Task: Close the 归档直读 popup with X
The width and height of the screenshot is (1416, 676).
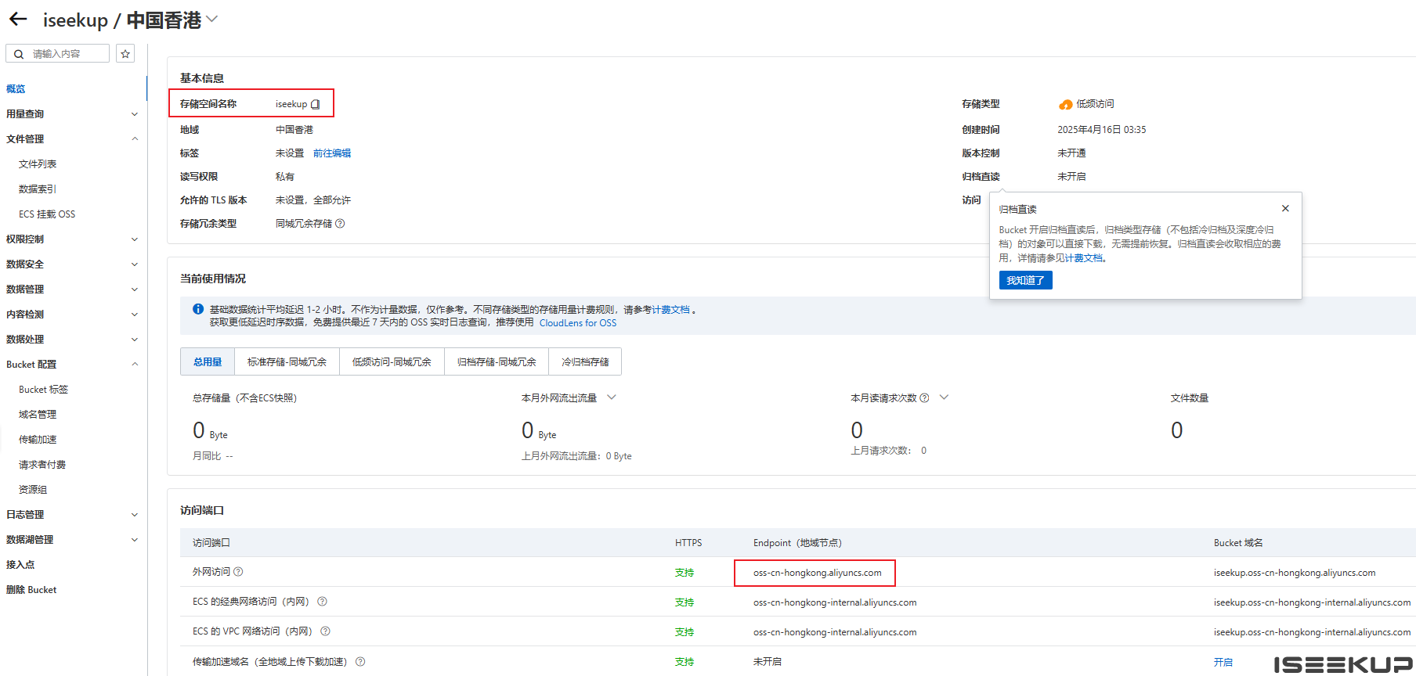Action: [x=1285, y=208]
